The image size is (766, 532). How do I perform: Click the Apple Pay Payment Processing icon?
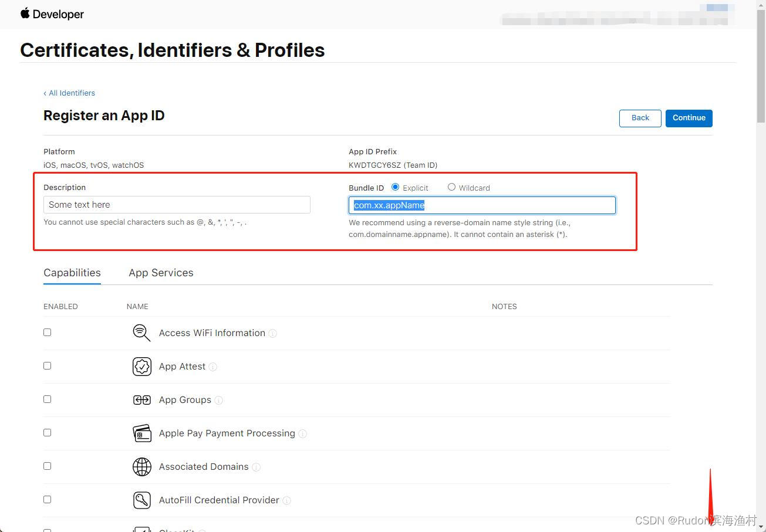[x=141, y=433]
